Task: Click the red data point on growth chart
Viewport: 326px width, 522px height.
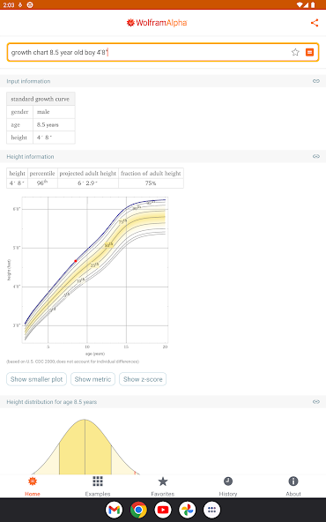Action: click(x=76, y=261)
